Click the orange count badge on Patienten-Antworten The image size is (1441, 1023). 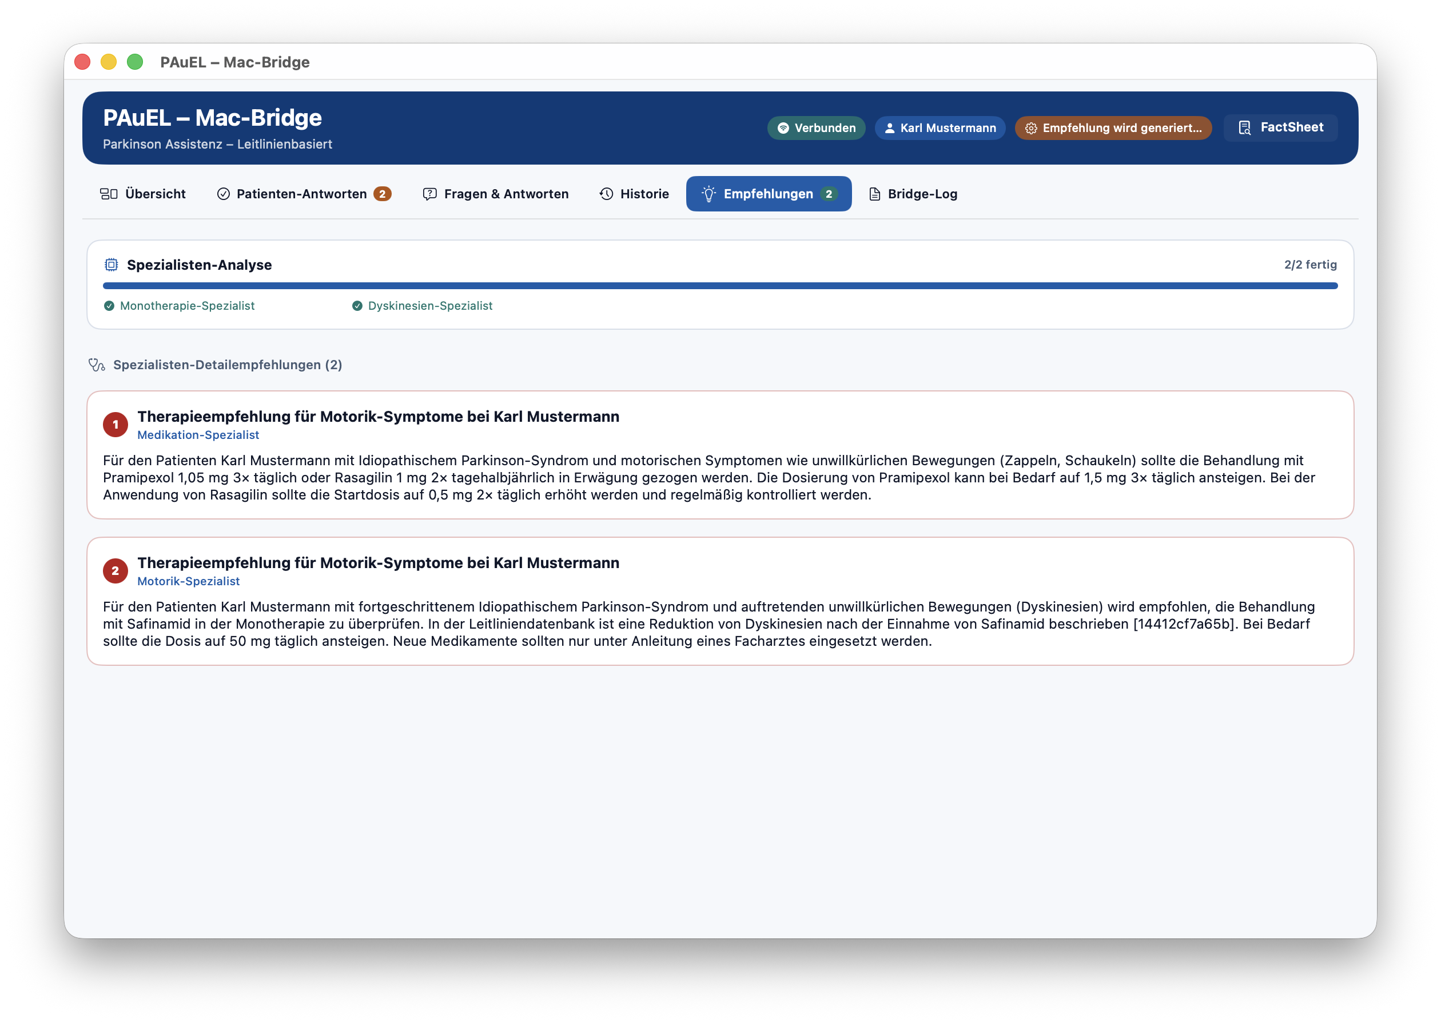[x=382, y=194]
